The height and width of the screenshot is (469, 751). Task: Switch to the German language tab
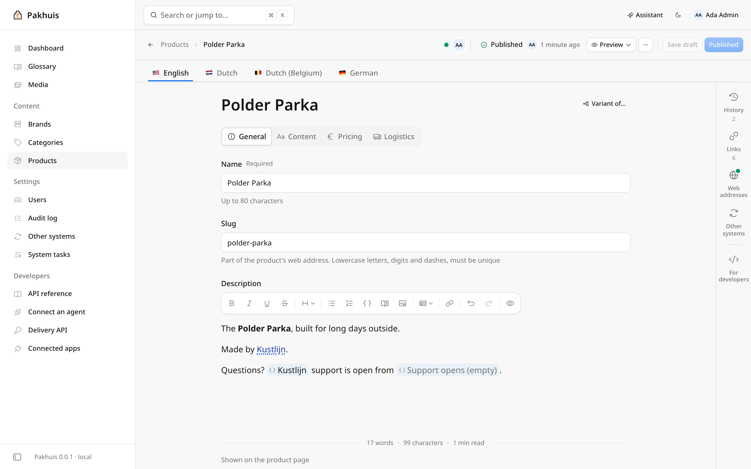pos(359,73)
